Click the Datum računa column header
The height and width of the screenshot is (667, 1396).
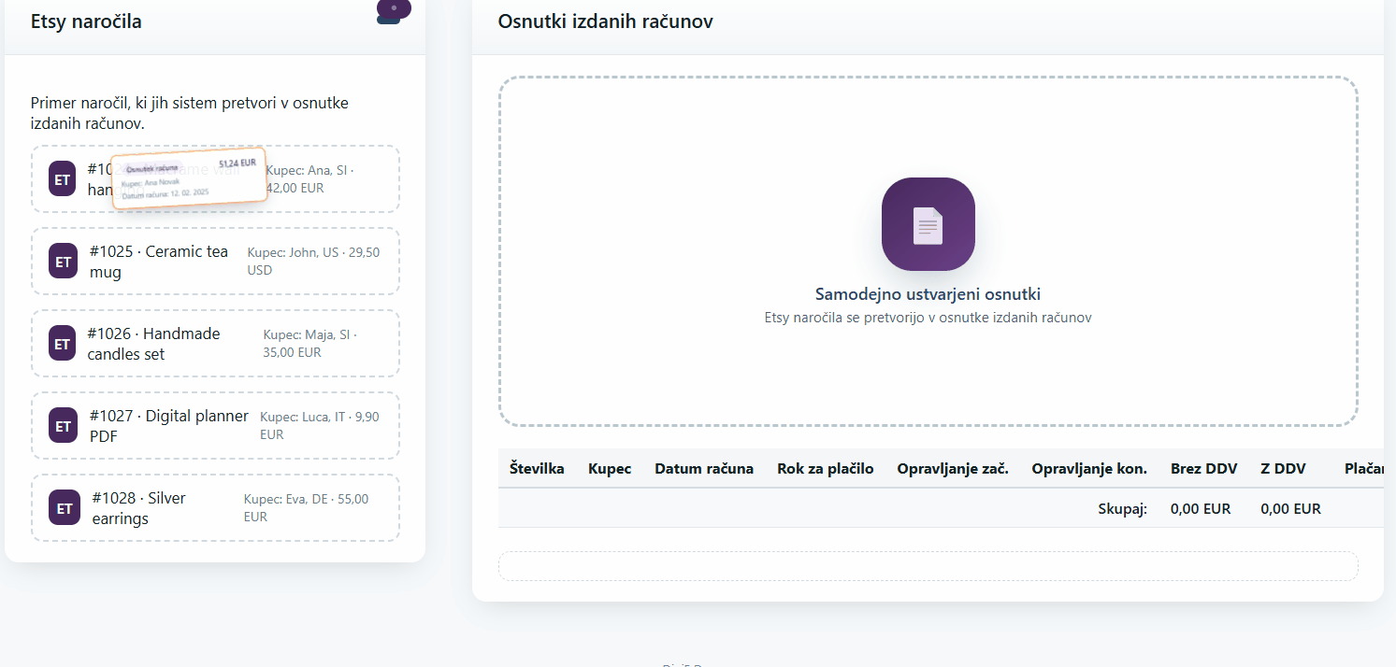coord(704,469)
